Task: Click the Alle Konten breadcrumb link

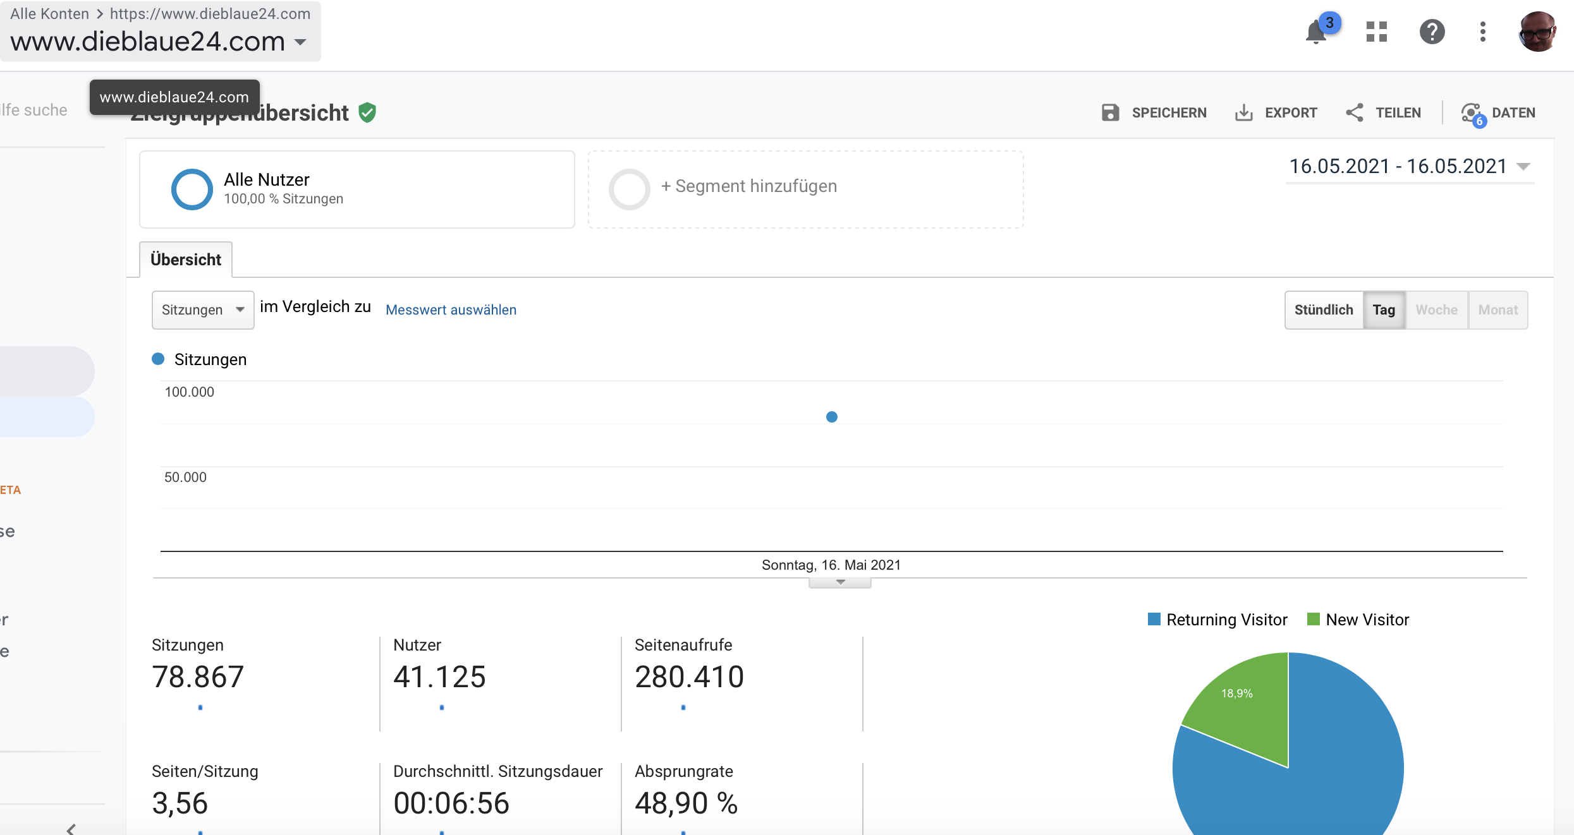Action: [x=49, y=13]
